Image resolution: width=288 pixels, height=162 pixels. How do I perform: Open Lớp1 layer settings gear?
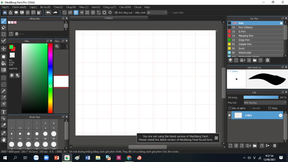tap(280, 115)
